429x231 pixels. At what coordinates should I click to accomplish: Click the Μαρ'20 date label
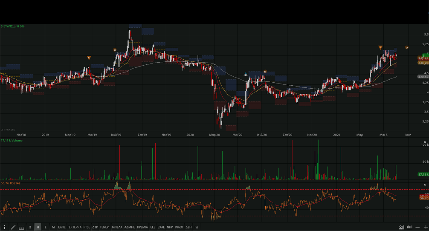coord(214,135)
